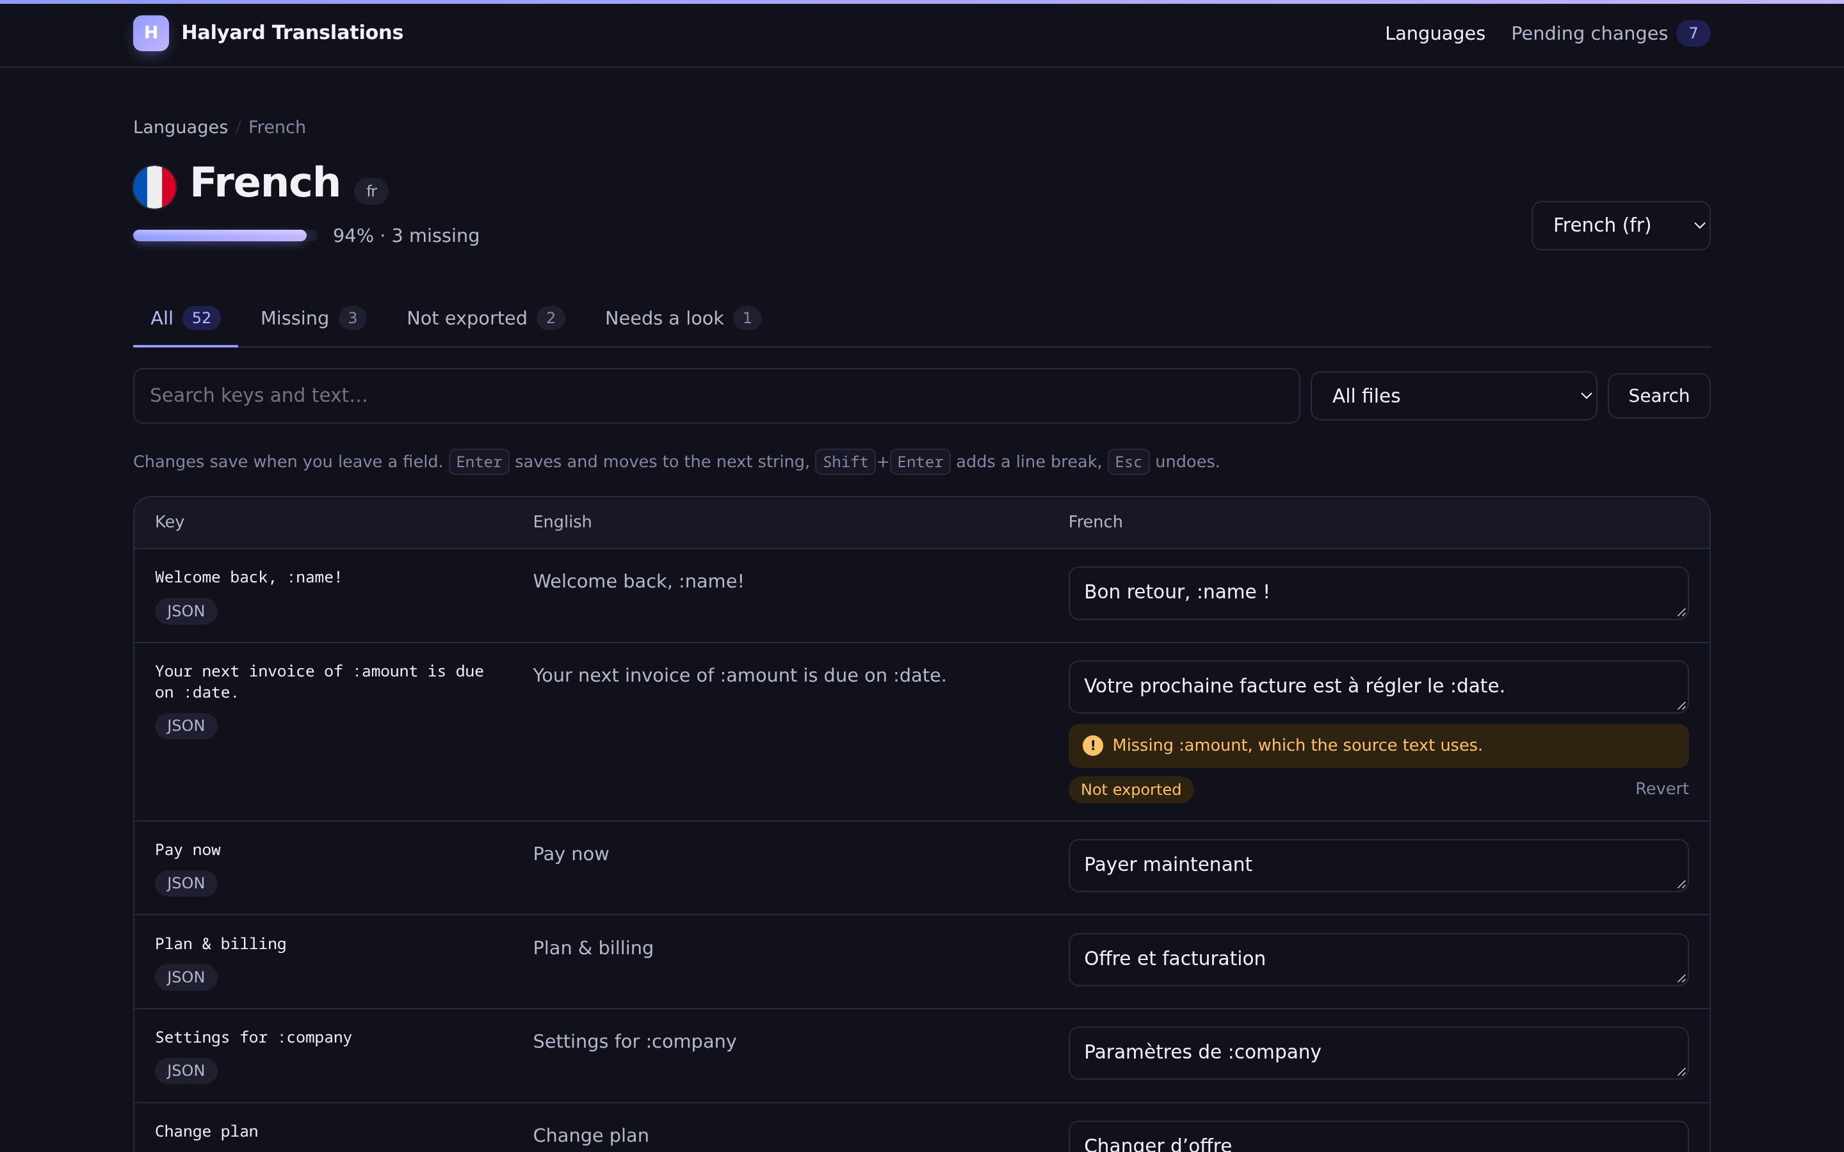Switch to the All tab
Image resolution: width=1844 pixels, height=1152 pixels.
[185, 319]
